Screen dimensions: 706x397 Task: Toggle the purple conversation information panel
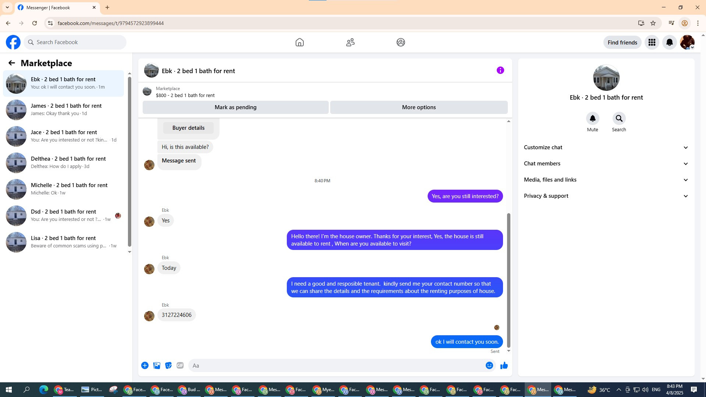(500, 70)
